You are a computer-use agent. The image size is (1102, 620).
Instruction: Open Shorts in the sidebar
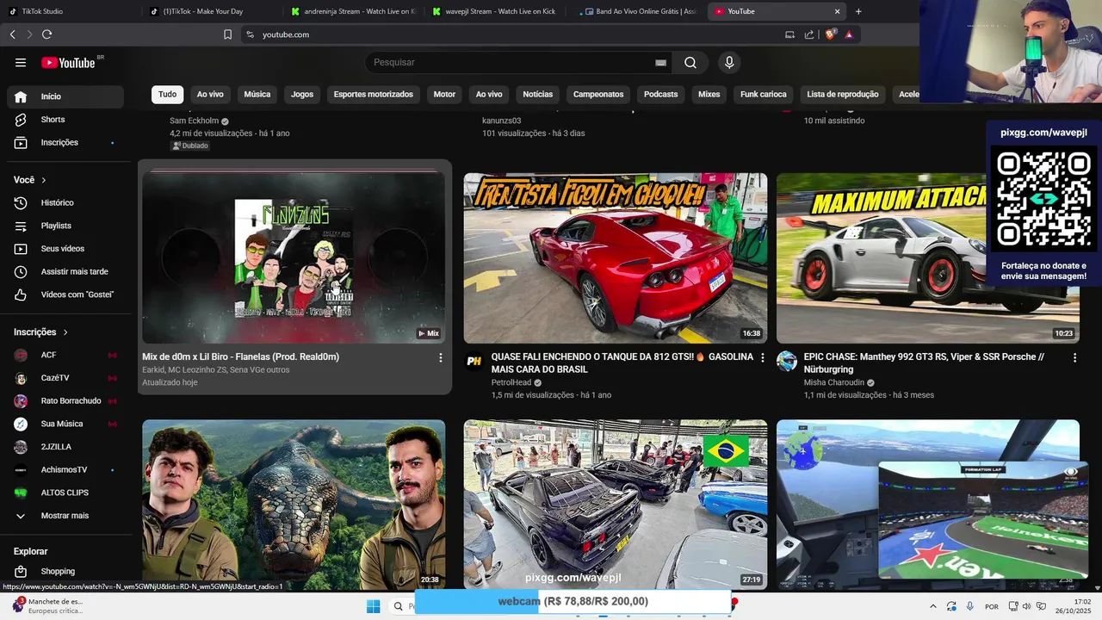point(65,120)
